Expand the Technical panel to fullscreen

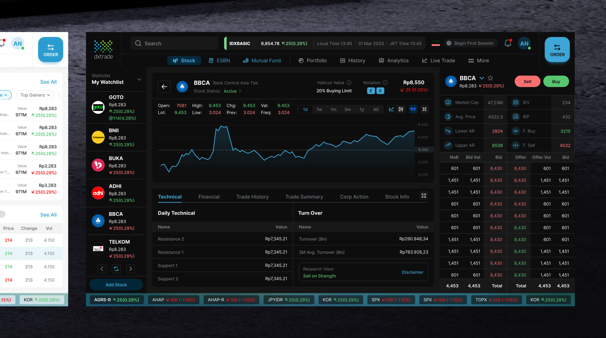tap(424, 196)
